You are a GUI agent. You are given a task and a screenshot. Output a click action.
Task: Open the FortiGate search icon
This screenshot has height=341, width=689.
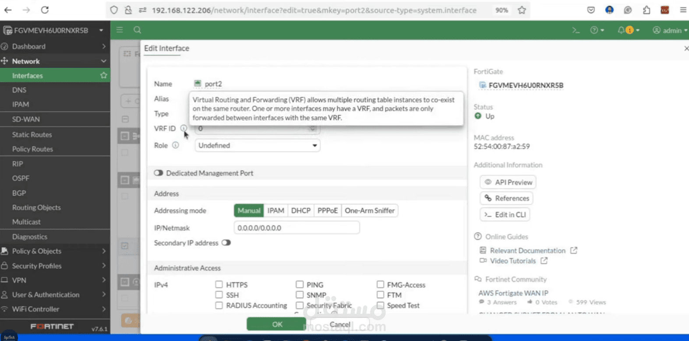coord(137,30)
